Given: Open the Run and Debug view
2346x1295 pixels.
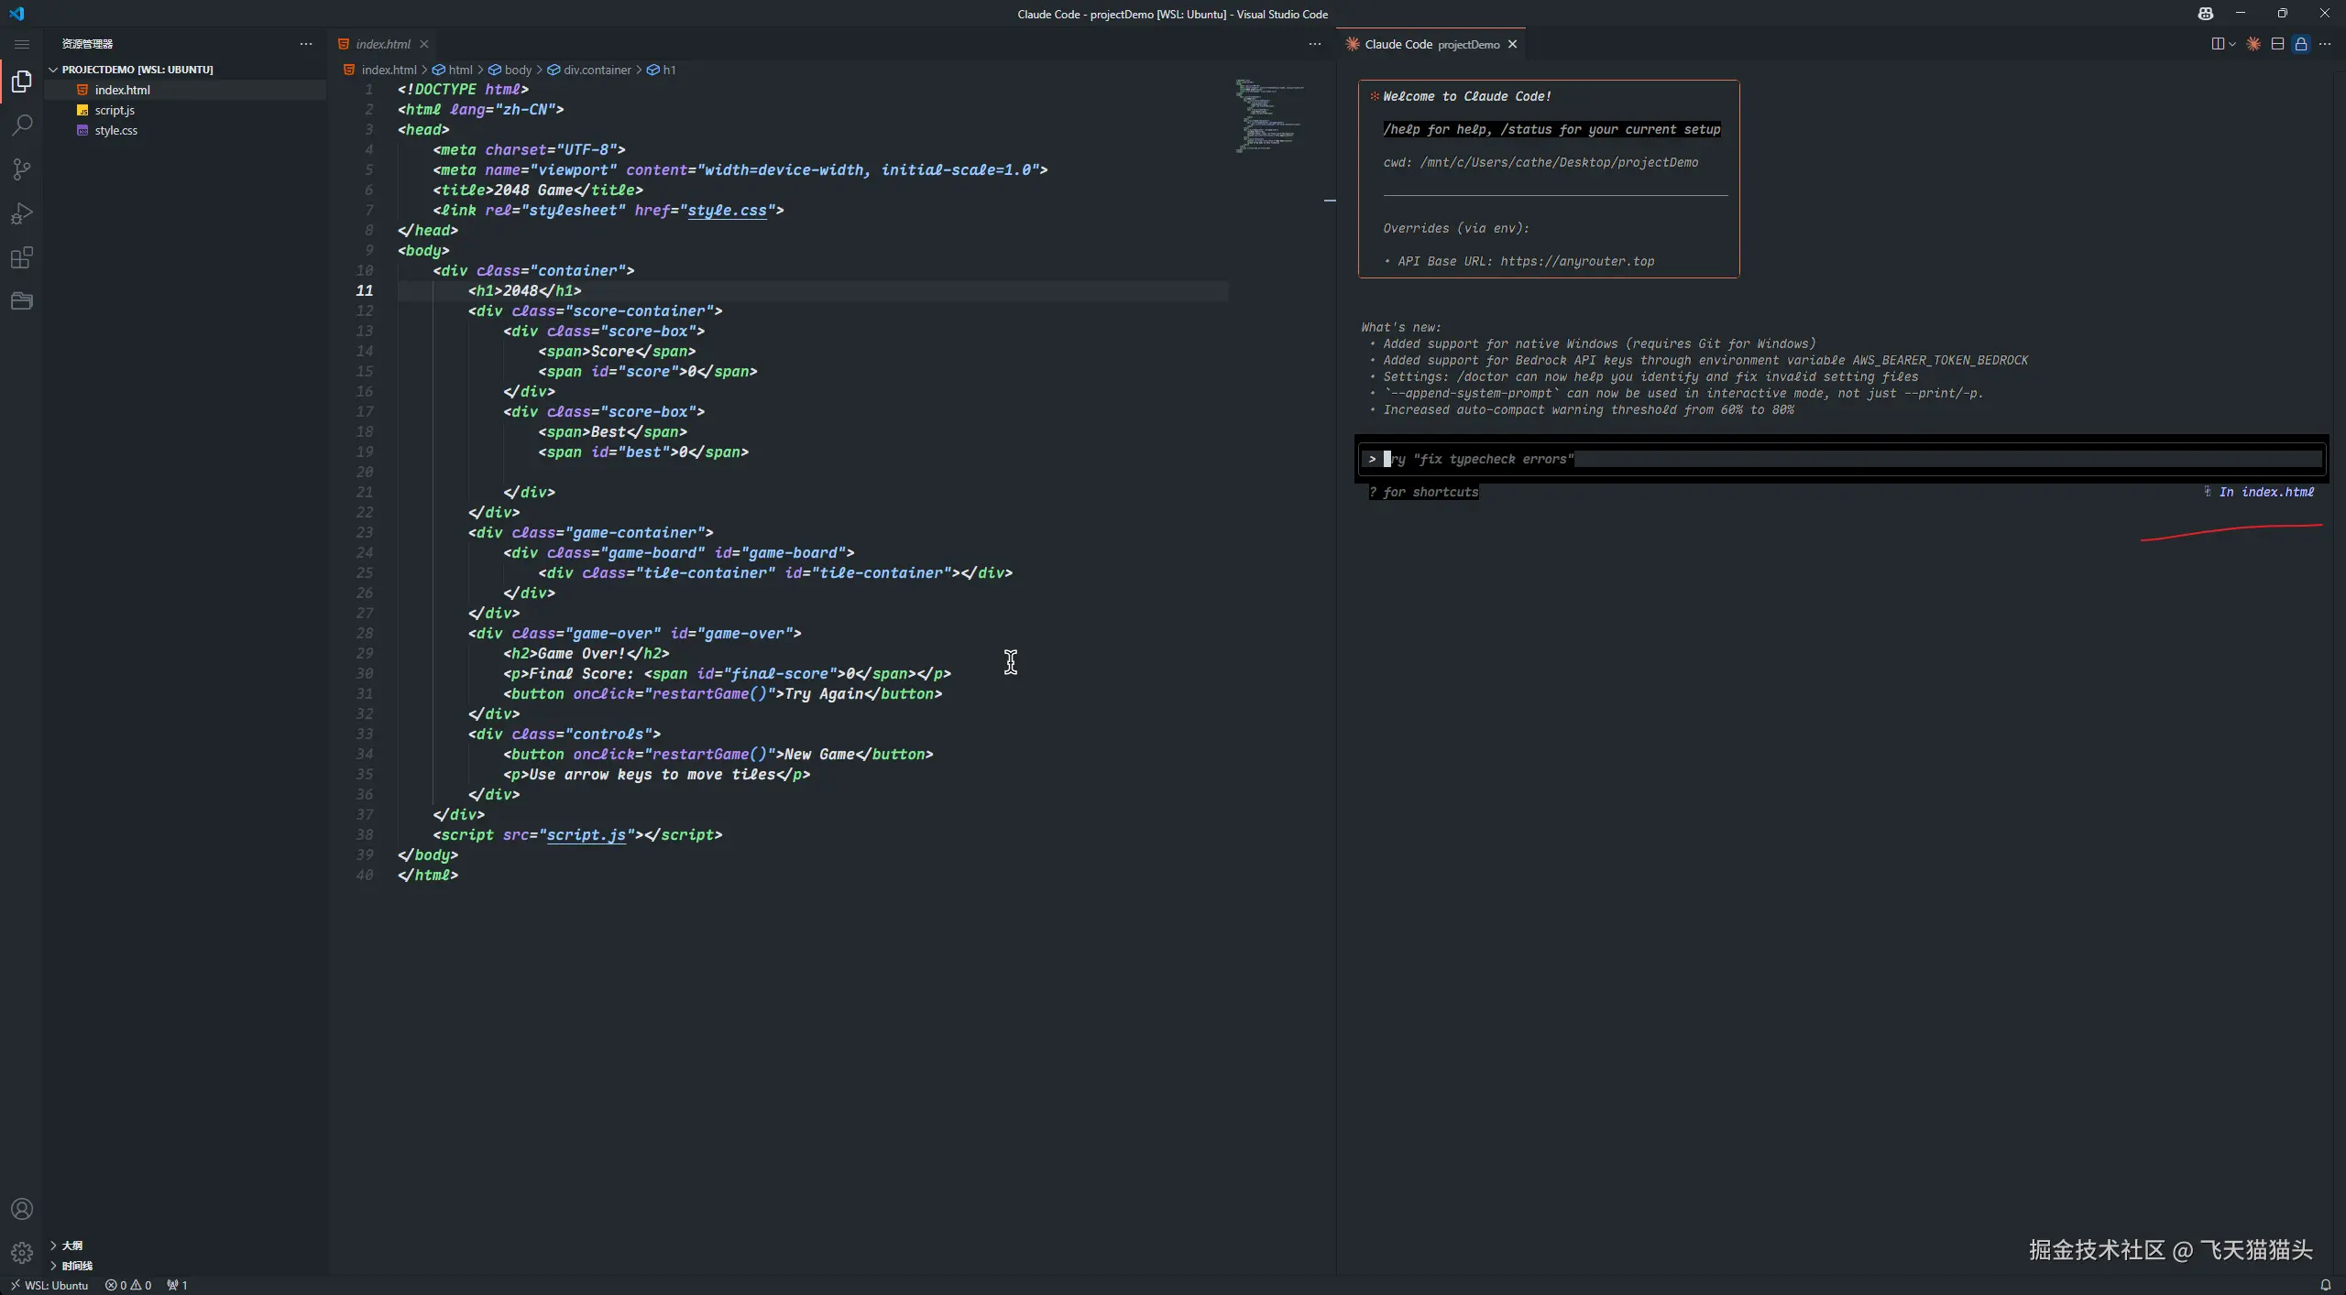Looking at the screenshot, I should (22, 212).
